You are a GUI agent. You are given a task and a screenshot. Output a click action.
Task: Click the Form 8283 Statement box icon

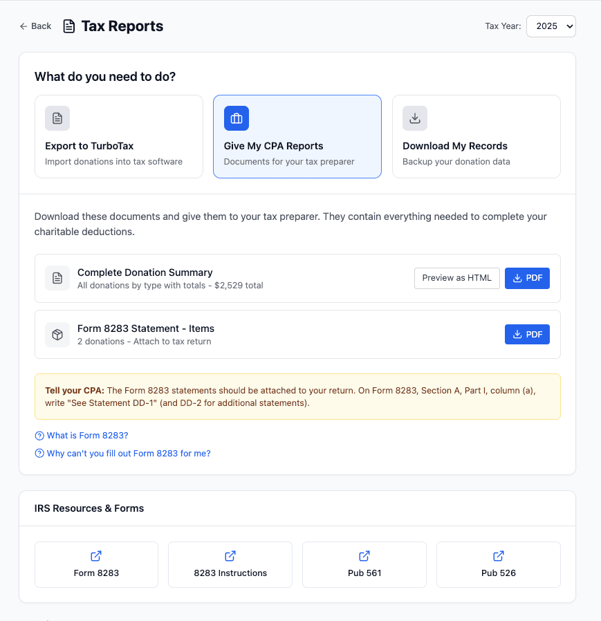pos(57,334)
